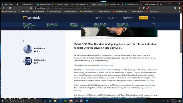
Task: Switch to Bitcoin Isn't Gold tab
Action: tap(115, 5)
